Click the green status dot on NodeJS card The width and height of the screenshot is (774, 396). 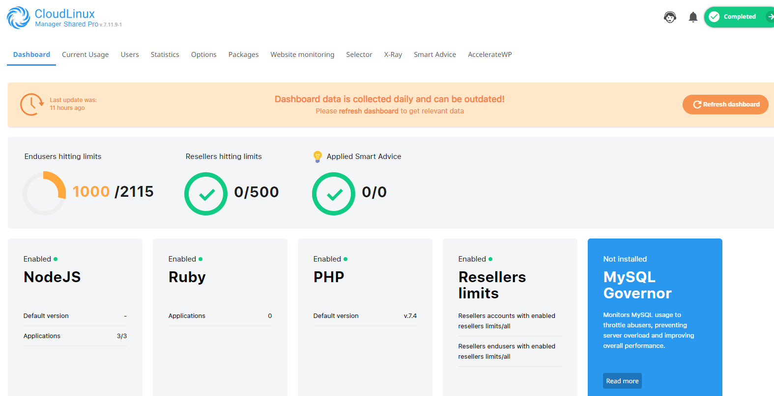(x=56, y=259)
